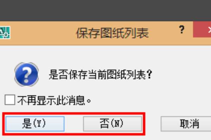This screenshot has width=211, height=140.
Task: Open help via the title bar question mark
Action: 182,30
